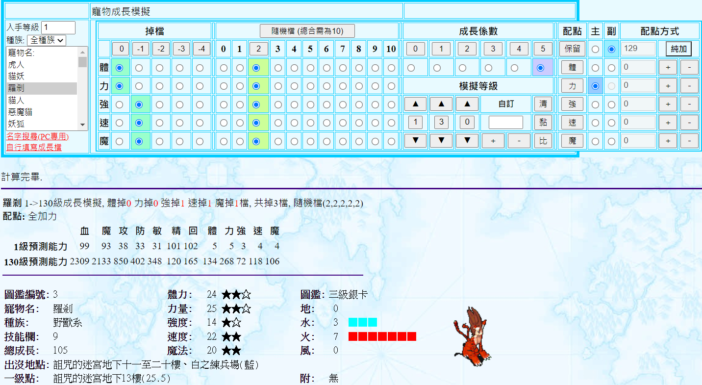Click the 保留 配點 button
The height and width of the screenshot is (385, 702).
572,49
